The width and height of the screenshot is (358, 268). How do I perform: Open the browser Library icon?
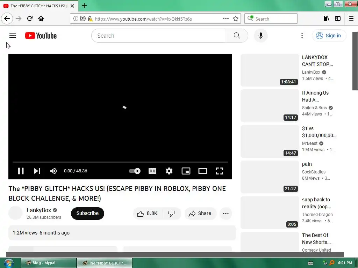coord(327,19)
